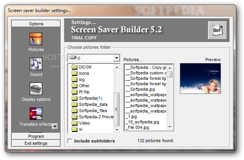The width and height of the screenshot is (244, 160).
Task: Select the Pictures label in sidebar
Action: (x=36, y=49)
